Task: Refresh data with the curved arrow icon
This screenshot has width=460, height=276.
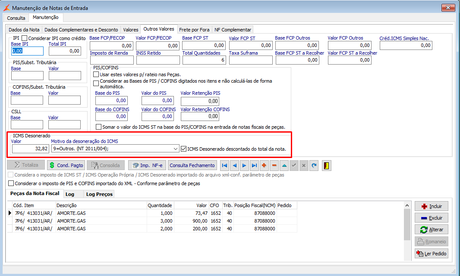Action: point(314,165)
